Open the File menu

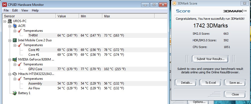pyautogui.click(x=6, y=10)
